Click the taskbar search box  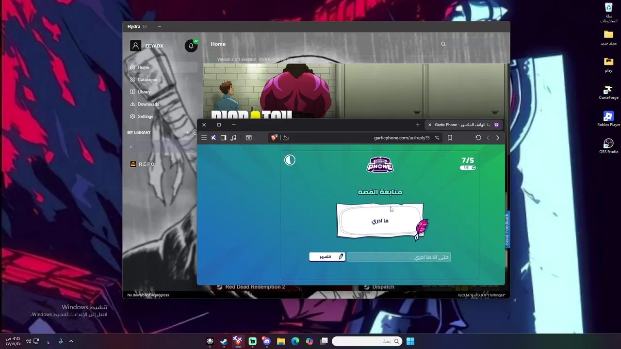click(x=367, y=341)
